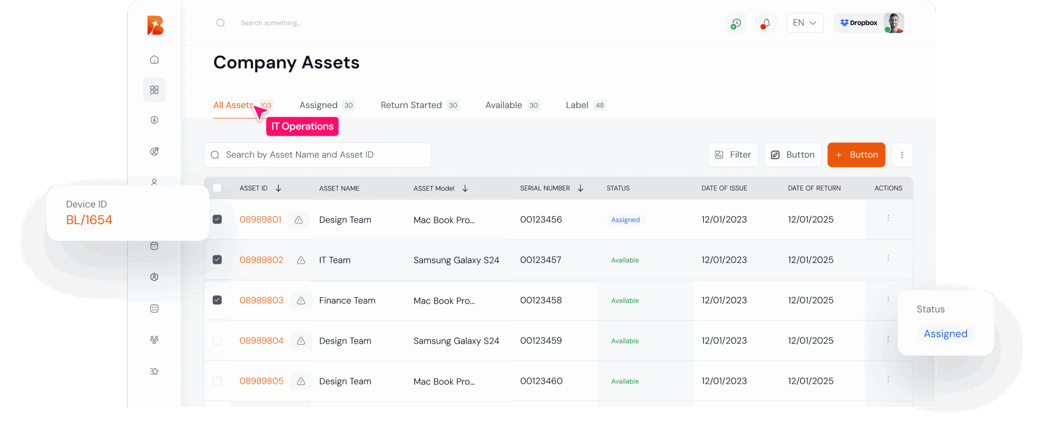Switch to the Assigned tab
The height and width of the screenshot is (428, 1041).
click(x=318, y=105)
